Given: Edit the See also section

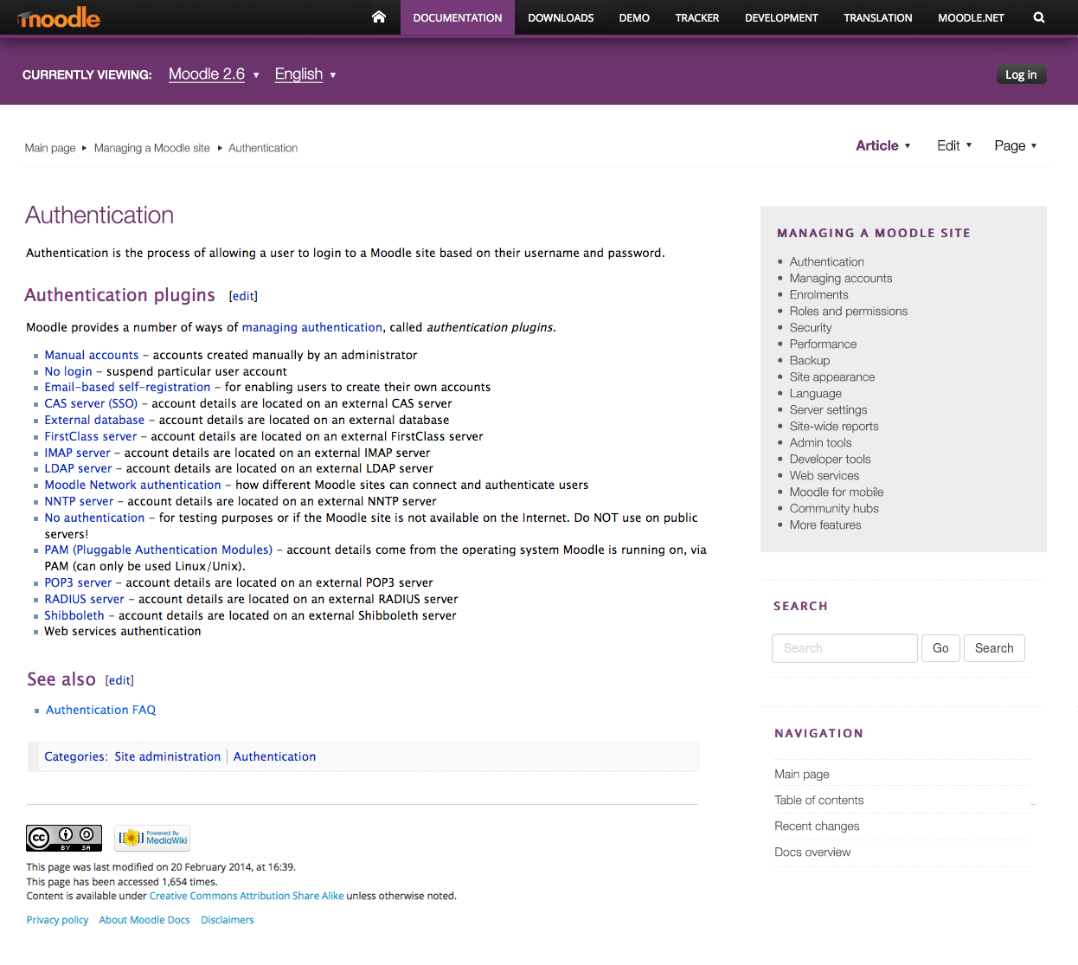Looking at the screenshot, I should pos(119,680).
